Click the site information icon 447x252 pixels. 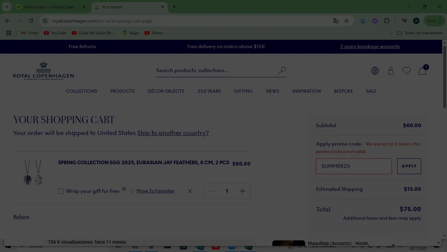(45, 21)
